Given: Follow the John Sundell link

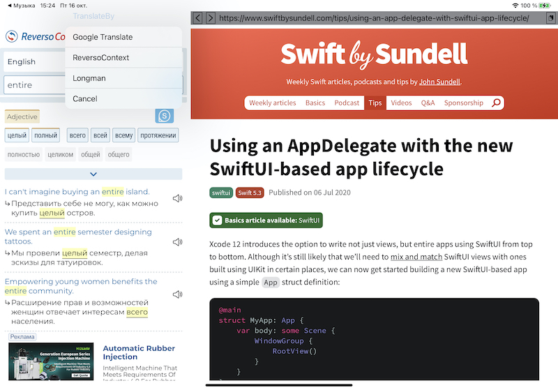Looking at the screenshot, I should 439,82.
